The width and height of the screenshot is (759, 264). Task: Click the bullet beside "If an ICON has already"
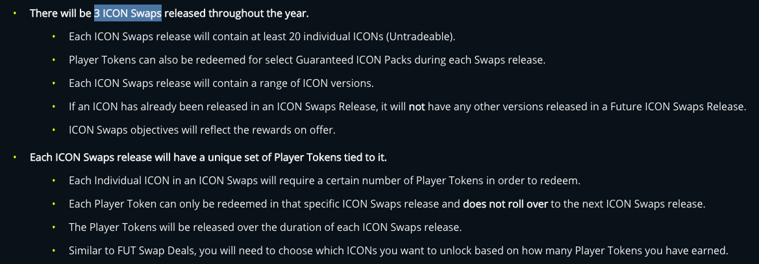tap(54, 107)
